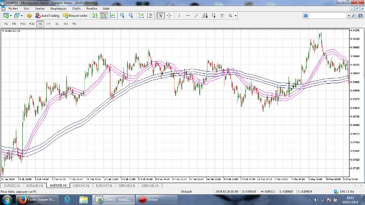The image size is (365, 205).
Task: Select the D1 timeframe button
Action: [x=57, y=24]
